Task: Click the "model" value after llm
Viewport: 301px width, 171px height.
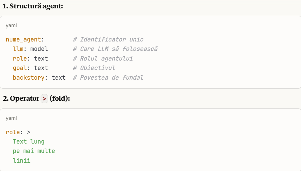Action: pos(39,49)
